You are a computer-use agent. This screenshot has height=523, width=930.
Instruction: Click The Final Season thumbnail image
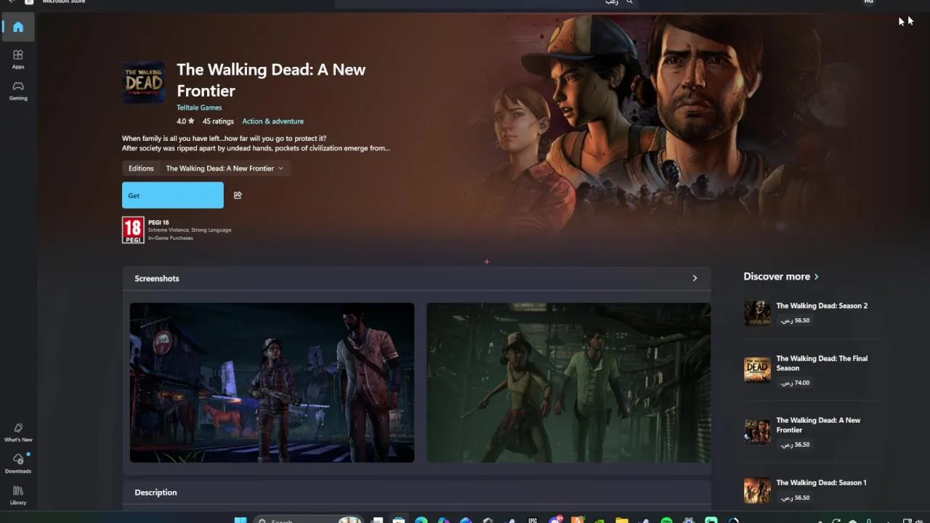pos(757,370)
